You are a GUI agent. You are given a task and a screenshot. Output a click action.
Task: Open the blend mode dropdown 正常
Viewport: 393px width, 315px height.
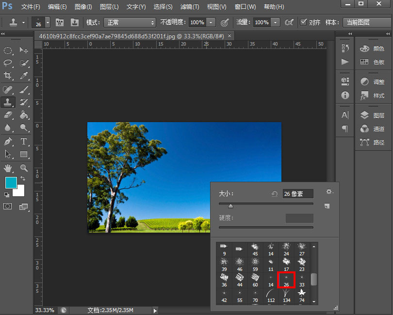[130, 23]
